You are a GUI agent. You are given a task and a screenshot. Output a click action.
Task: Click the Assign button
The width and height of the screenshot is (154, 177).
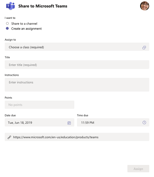[x=138, y=169]
